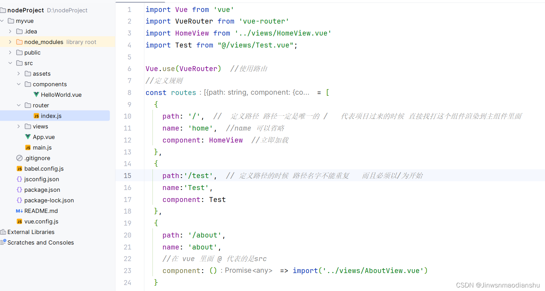Click the JS icon beside vue.config.js

pyautogui.click(x=19, y=221)
